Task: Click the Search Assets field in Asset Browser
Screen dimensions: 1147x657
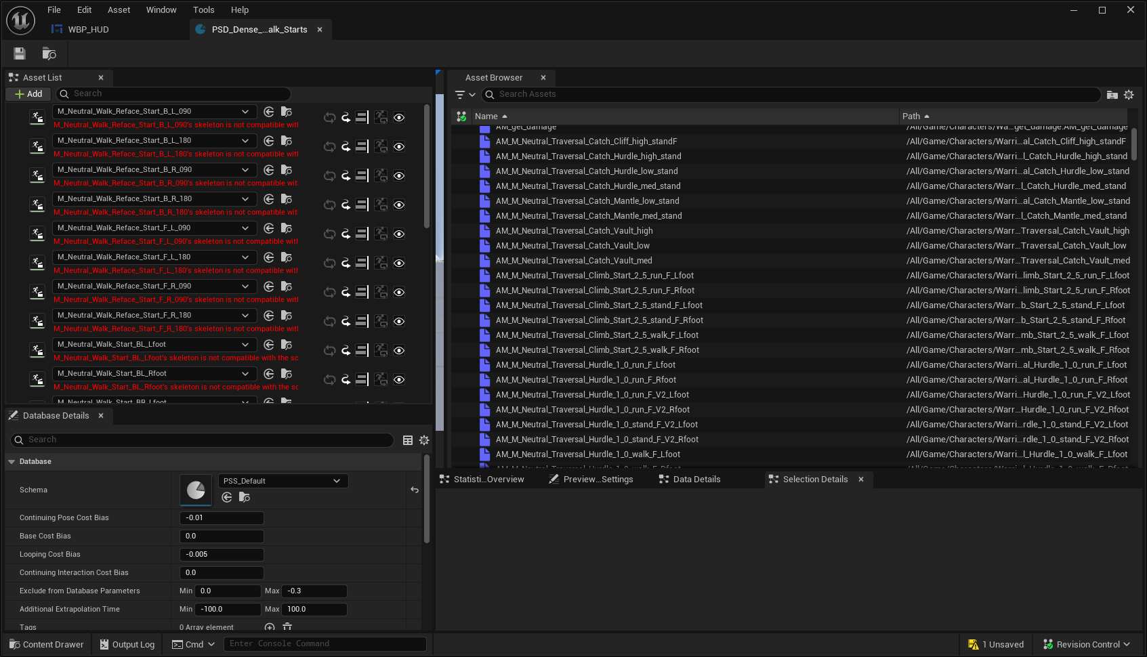Action: (x=791, y=95)
